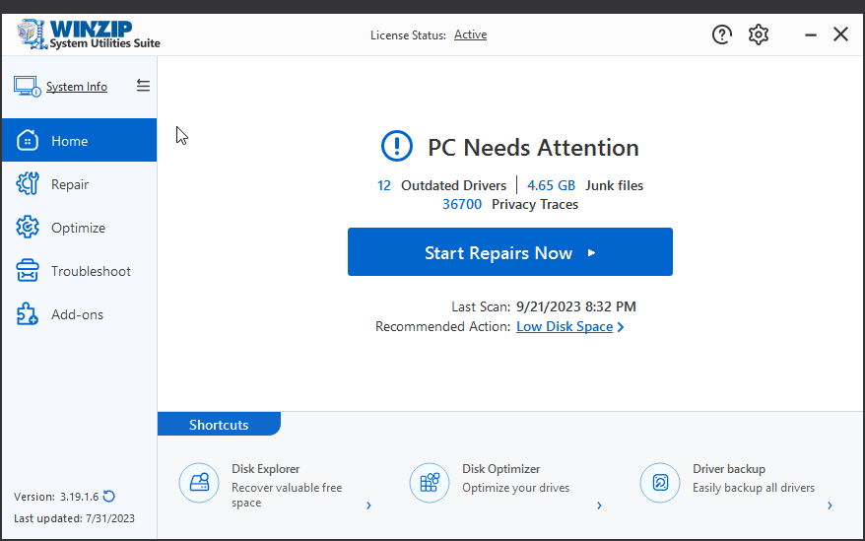
Task: Click the Driver backup shortcut icon
Action: (660, 482)
